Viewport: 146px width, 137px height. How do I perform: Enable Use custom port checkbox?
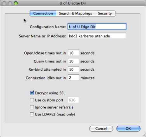pyautogui.click(x=32, y=100)
